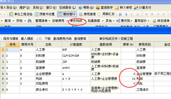Expand the 查询 dropdown arrow

(13, 21)
